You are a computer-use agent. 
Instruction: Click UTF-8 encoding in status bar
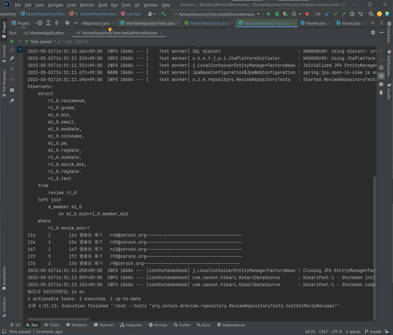point(337,331)
